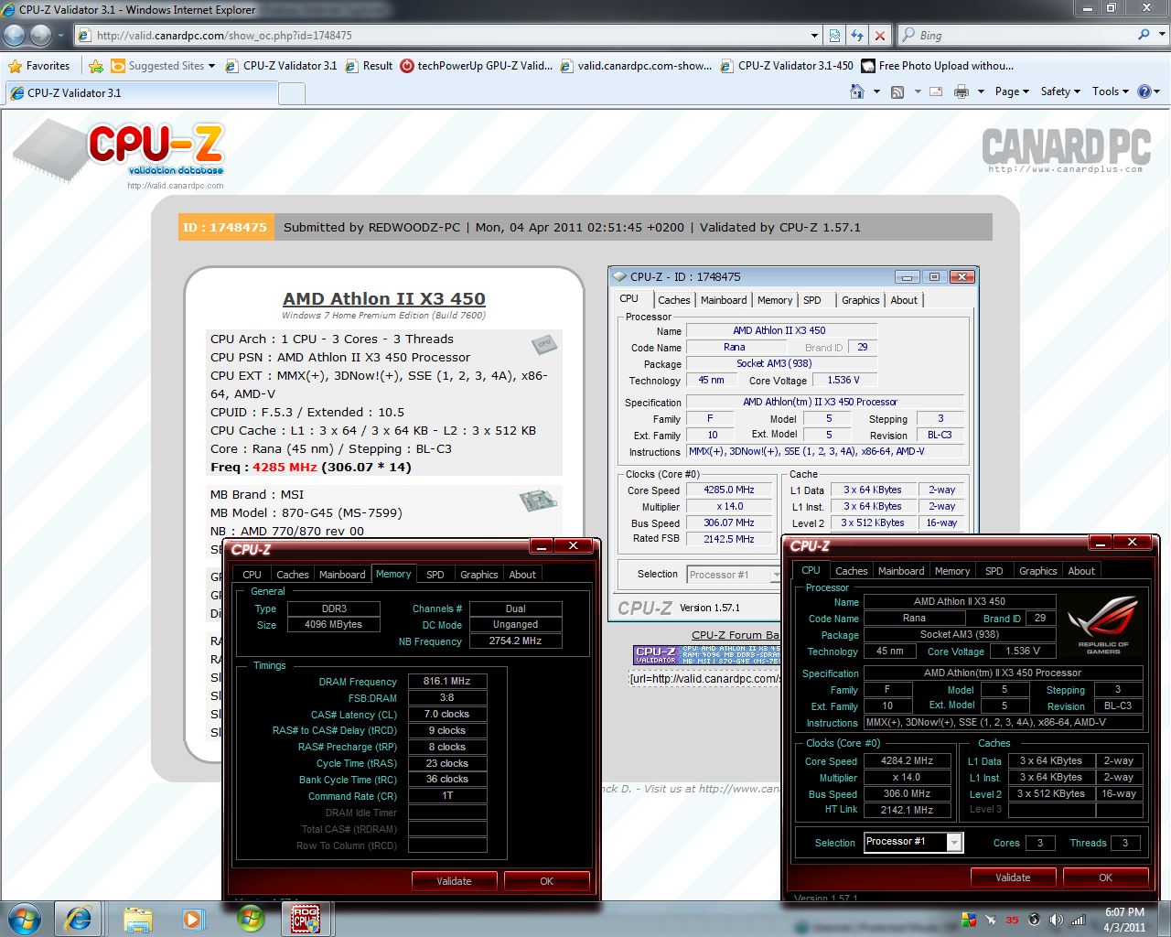1171x937 pixels.
Task: Open a new blank browser tab
Action: pos(291,93)
